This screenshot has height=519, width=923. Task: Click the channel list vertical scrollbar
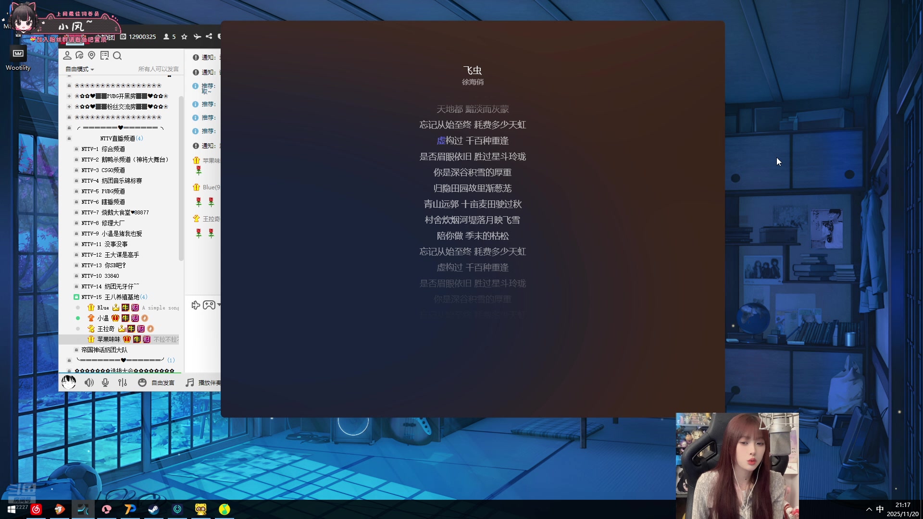click(181, 178)
